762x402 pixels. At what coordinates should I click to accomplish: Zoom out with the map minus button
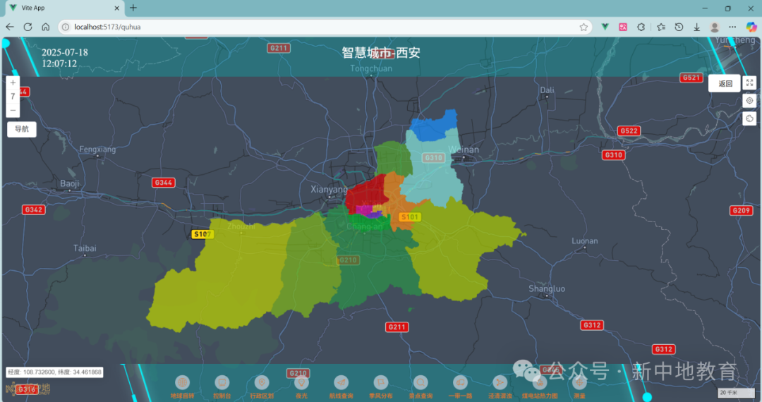coord(13,110)
